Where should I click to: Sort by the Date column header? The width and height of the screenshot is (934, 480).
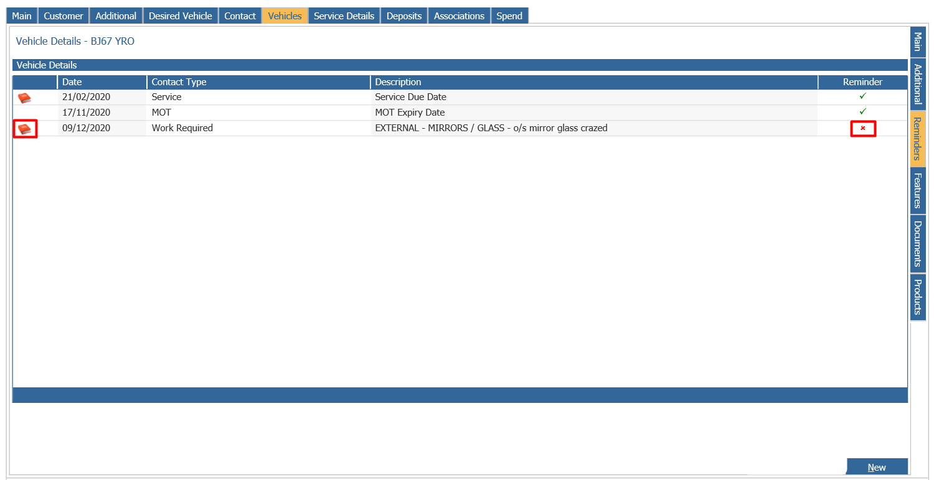102,82
